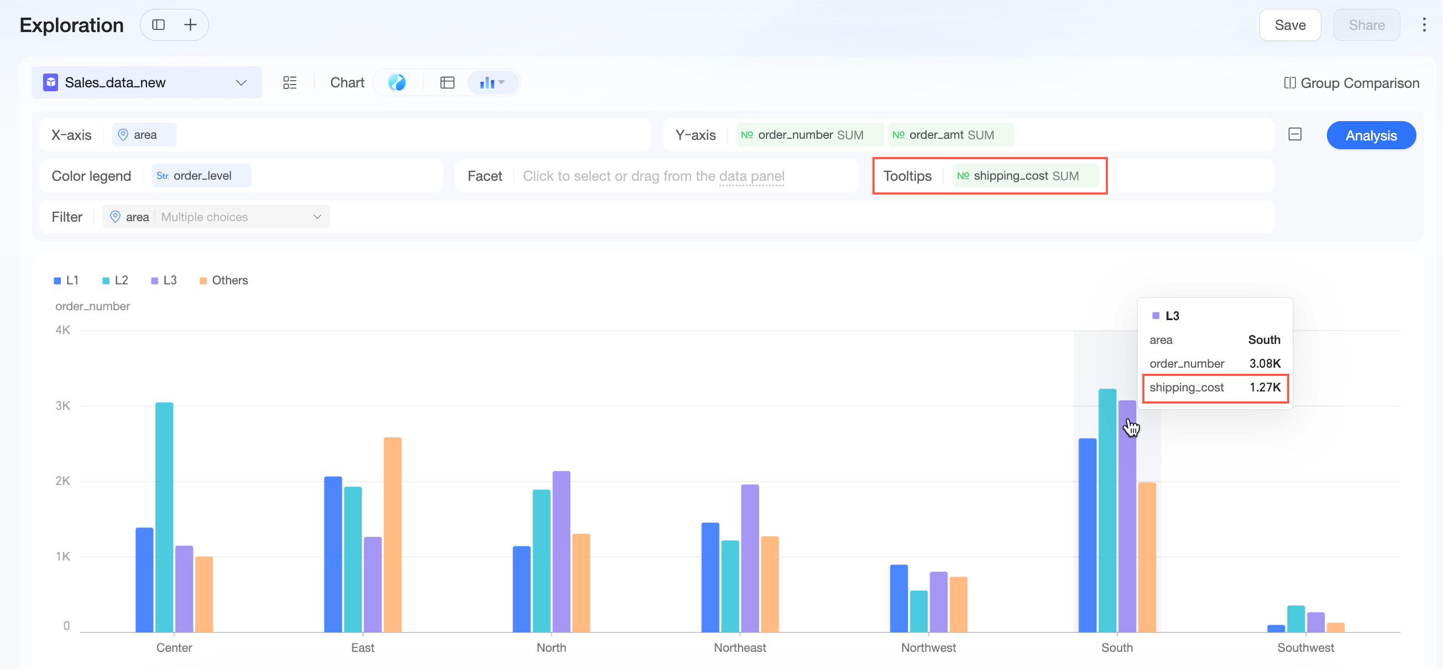Open the Sales_data_new dataset dropdown
Image resolution: width=1443 pixels, height=669 pixels.
coord(146,82)
